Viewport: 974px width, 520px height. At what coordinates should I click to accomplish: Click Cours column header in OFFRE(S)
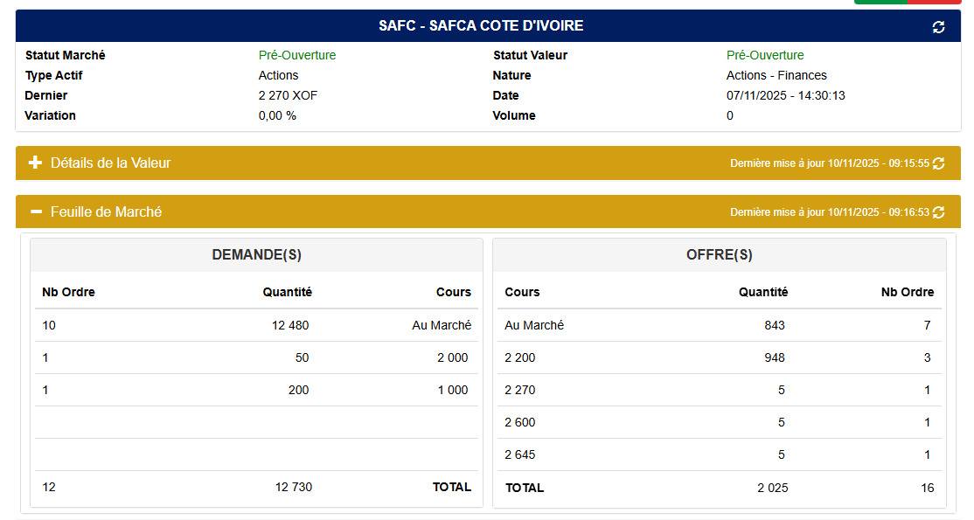[522, 292]
